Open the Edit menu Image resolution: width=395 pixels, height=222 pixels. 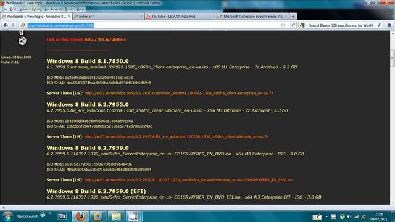(x=13, y=9)
